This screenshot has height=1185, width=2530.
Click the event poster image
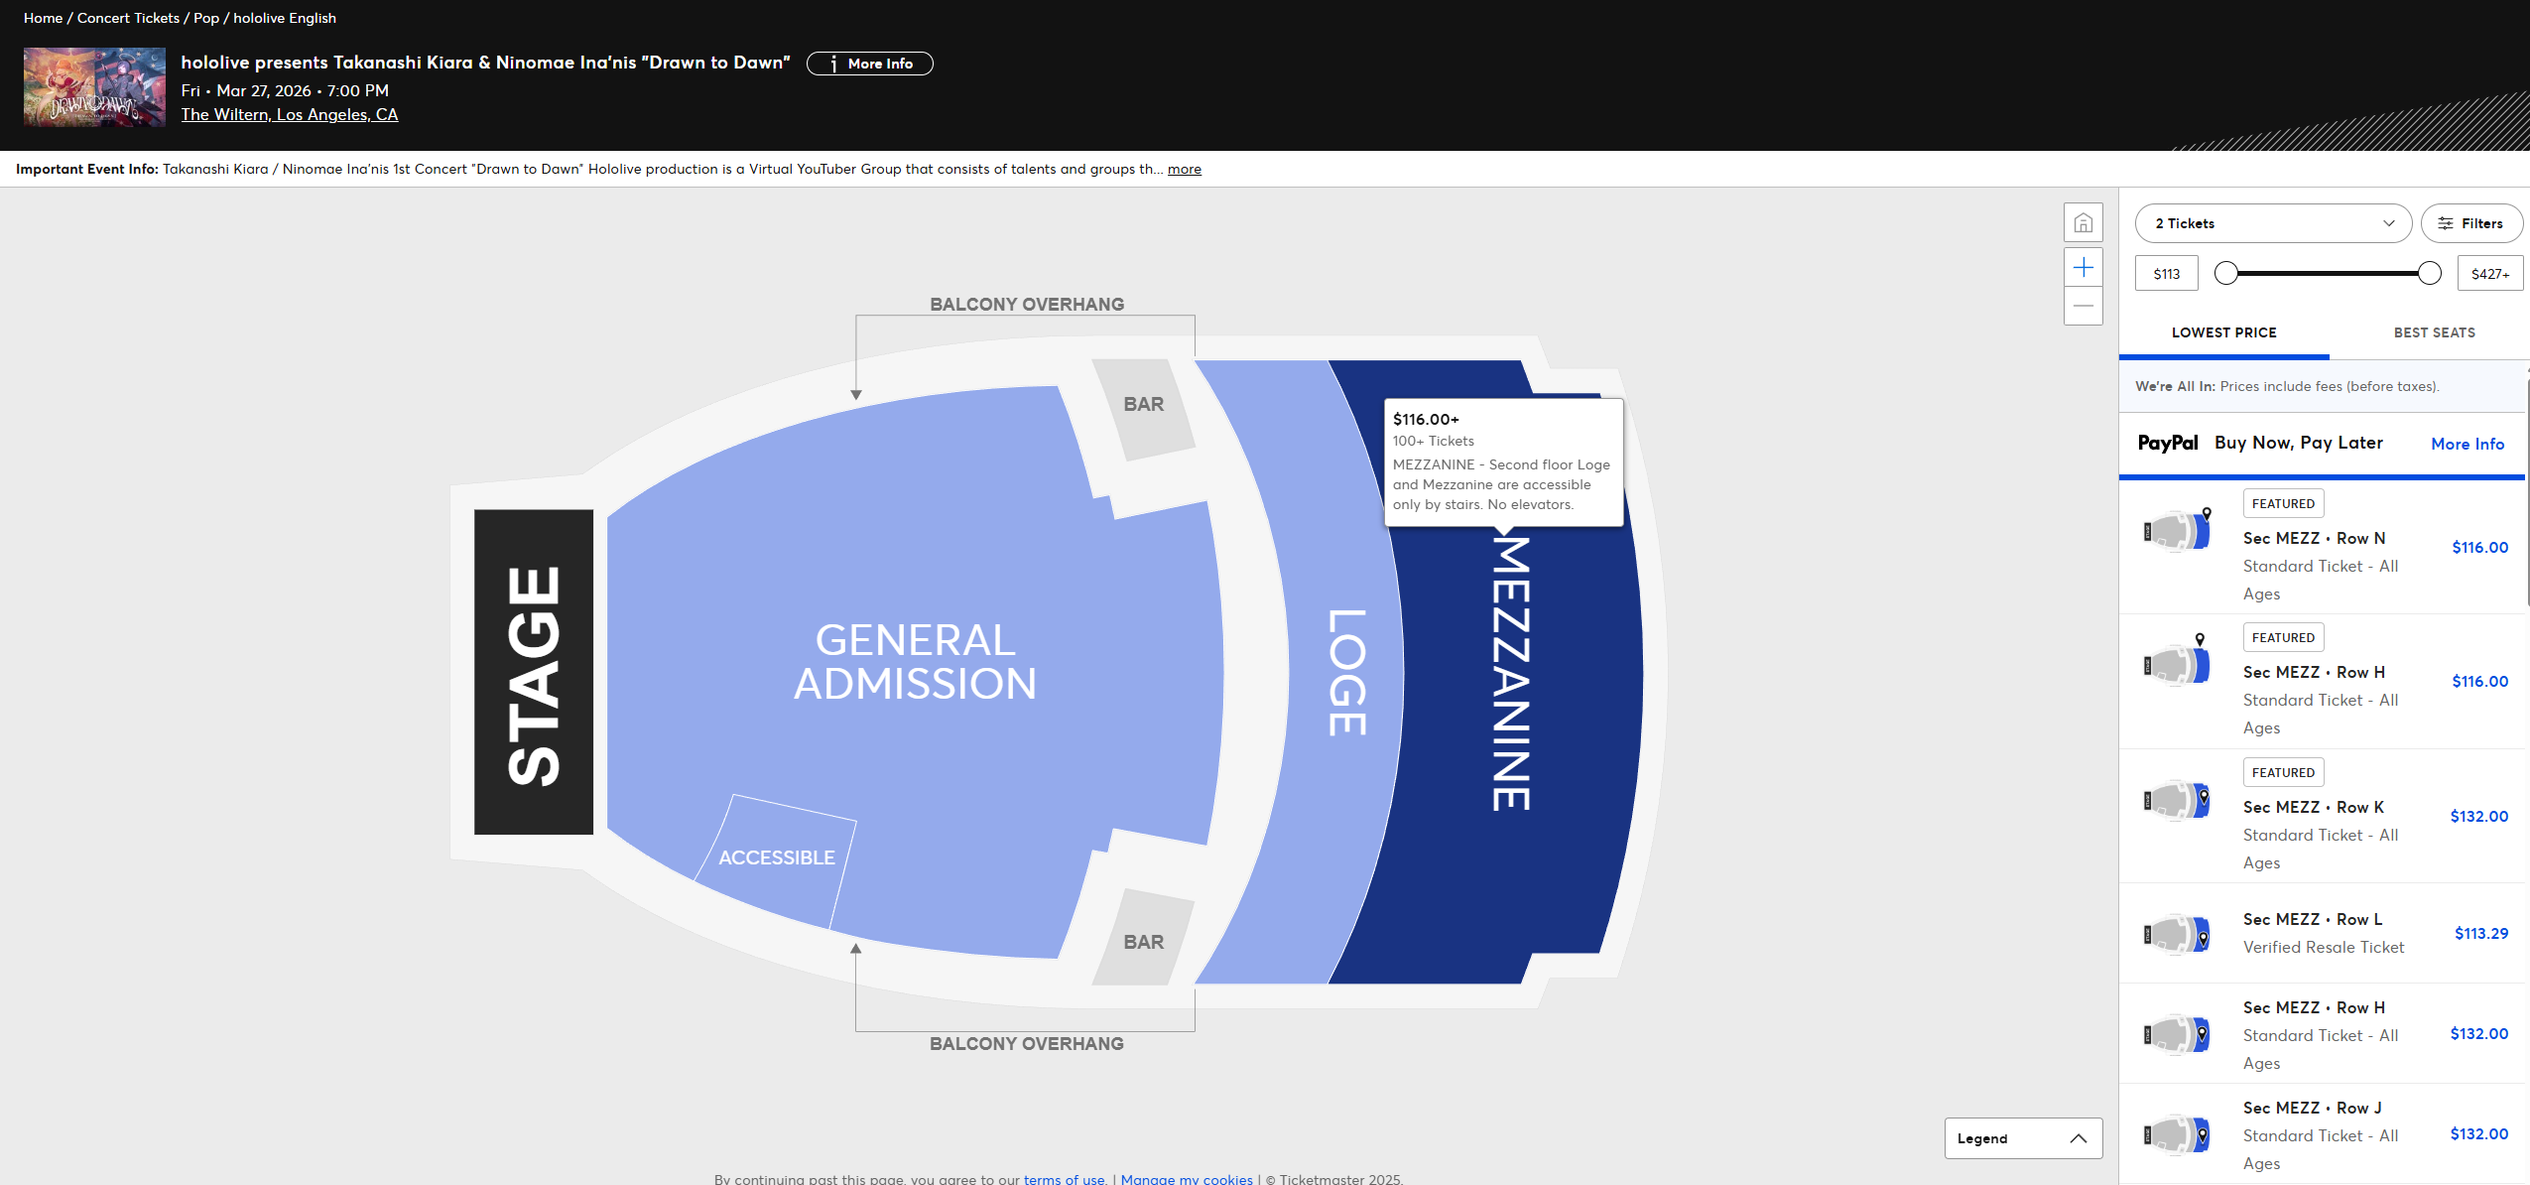click(94, 87)
